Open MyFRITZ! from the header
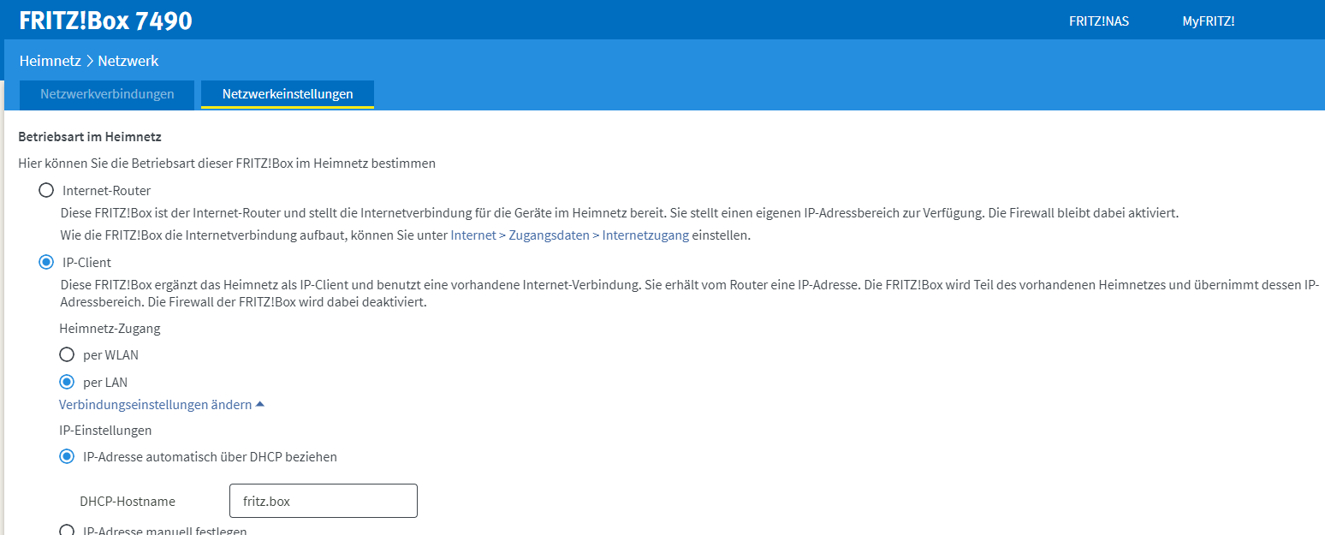The width and height of the screenshot is (1325, 535). click(x=1209, y=21)
